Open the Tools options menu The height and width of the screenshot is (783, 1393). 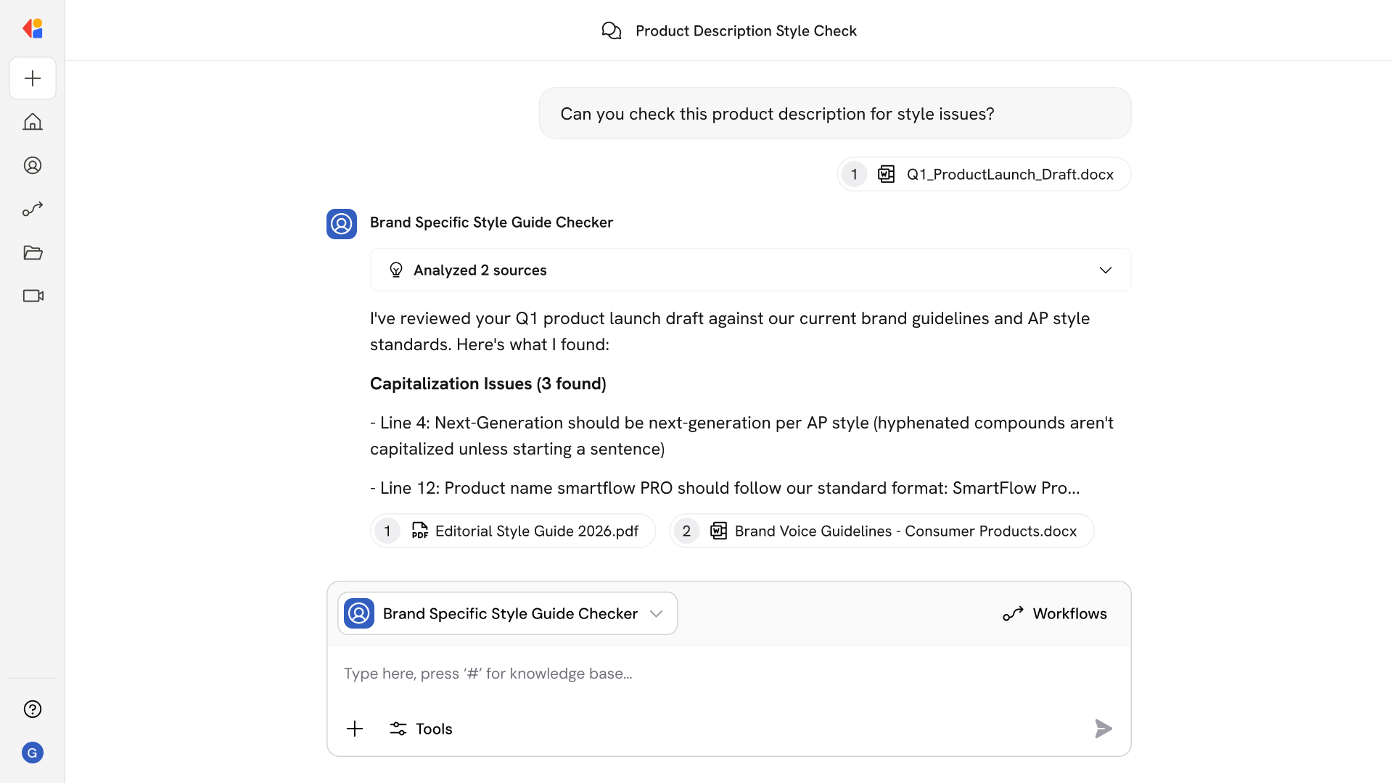point(421,729)
